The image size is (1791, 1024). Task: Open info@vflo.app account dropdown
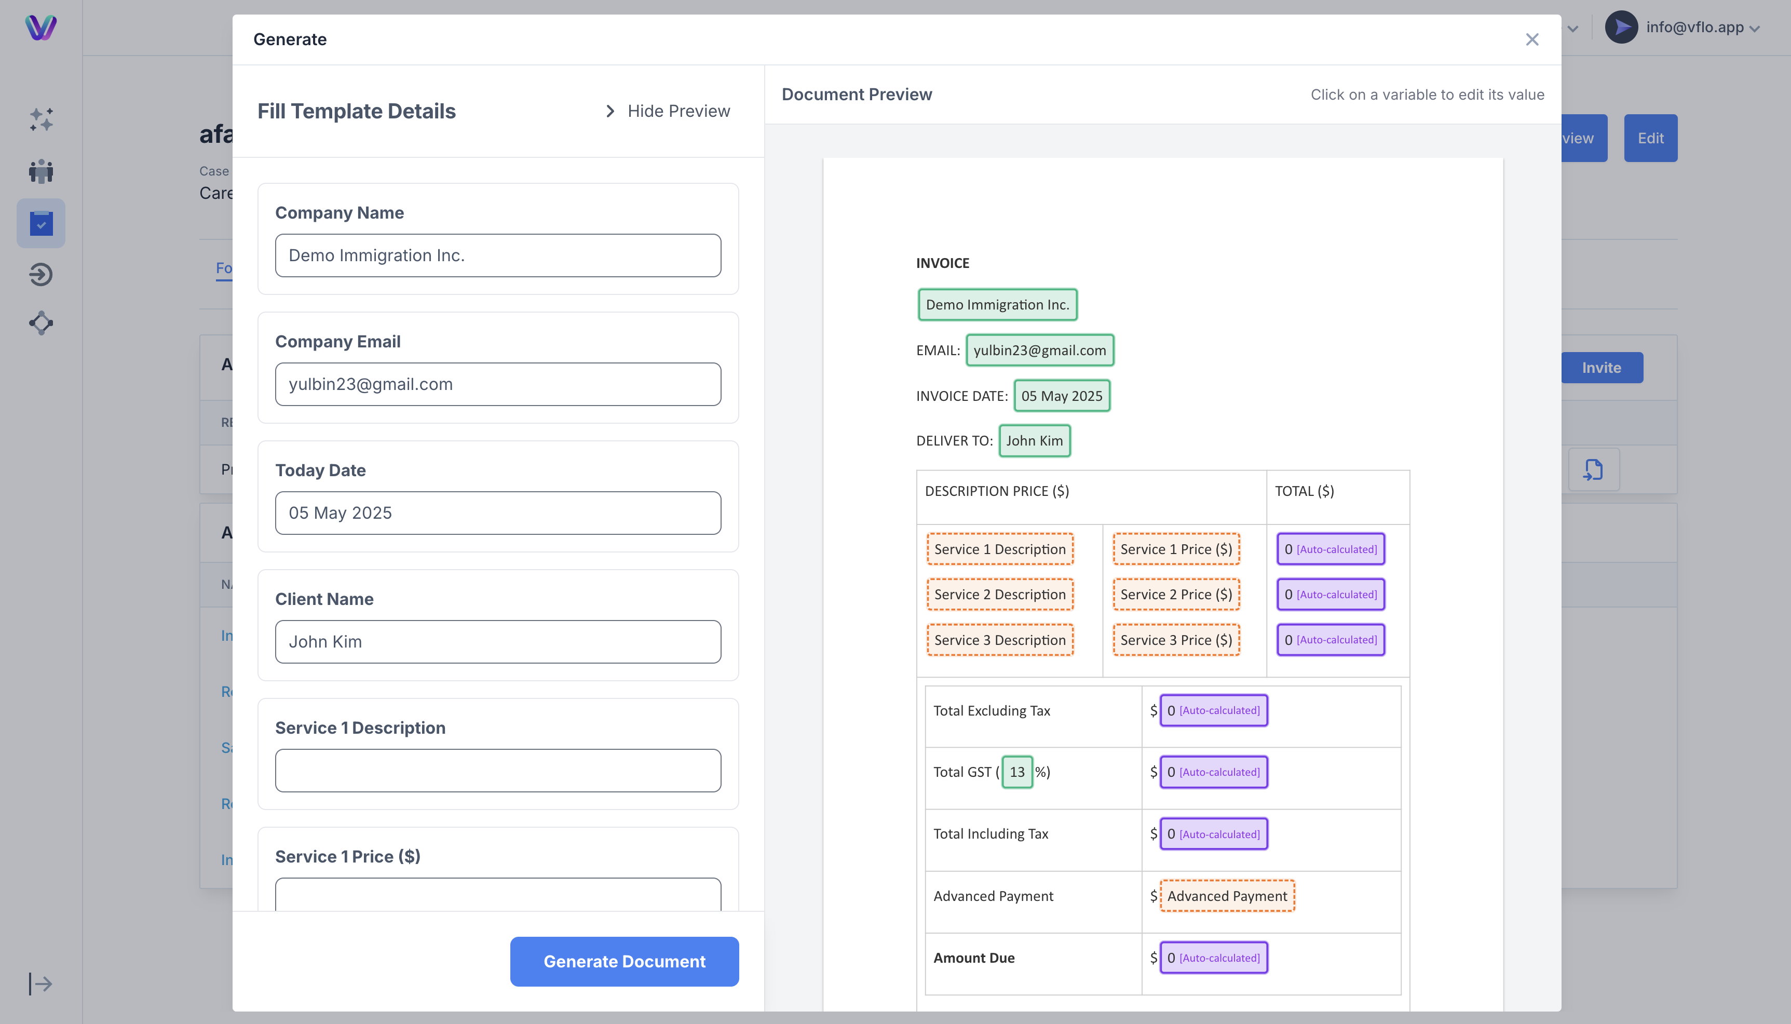tap(1702, 28)
